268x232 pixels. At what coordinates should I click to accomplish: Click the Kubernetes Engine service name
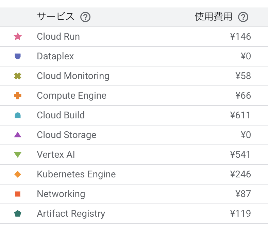(x=76, y=174)
